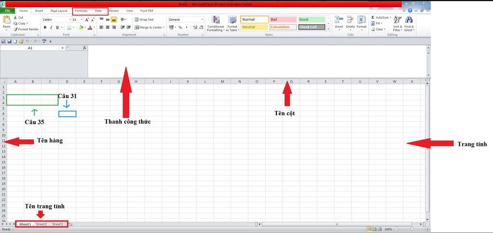Increase decimal places

click(195, 27)
